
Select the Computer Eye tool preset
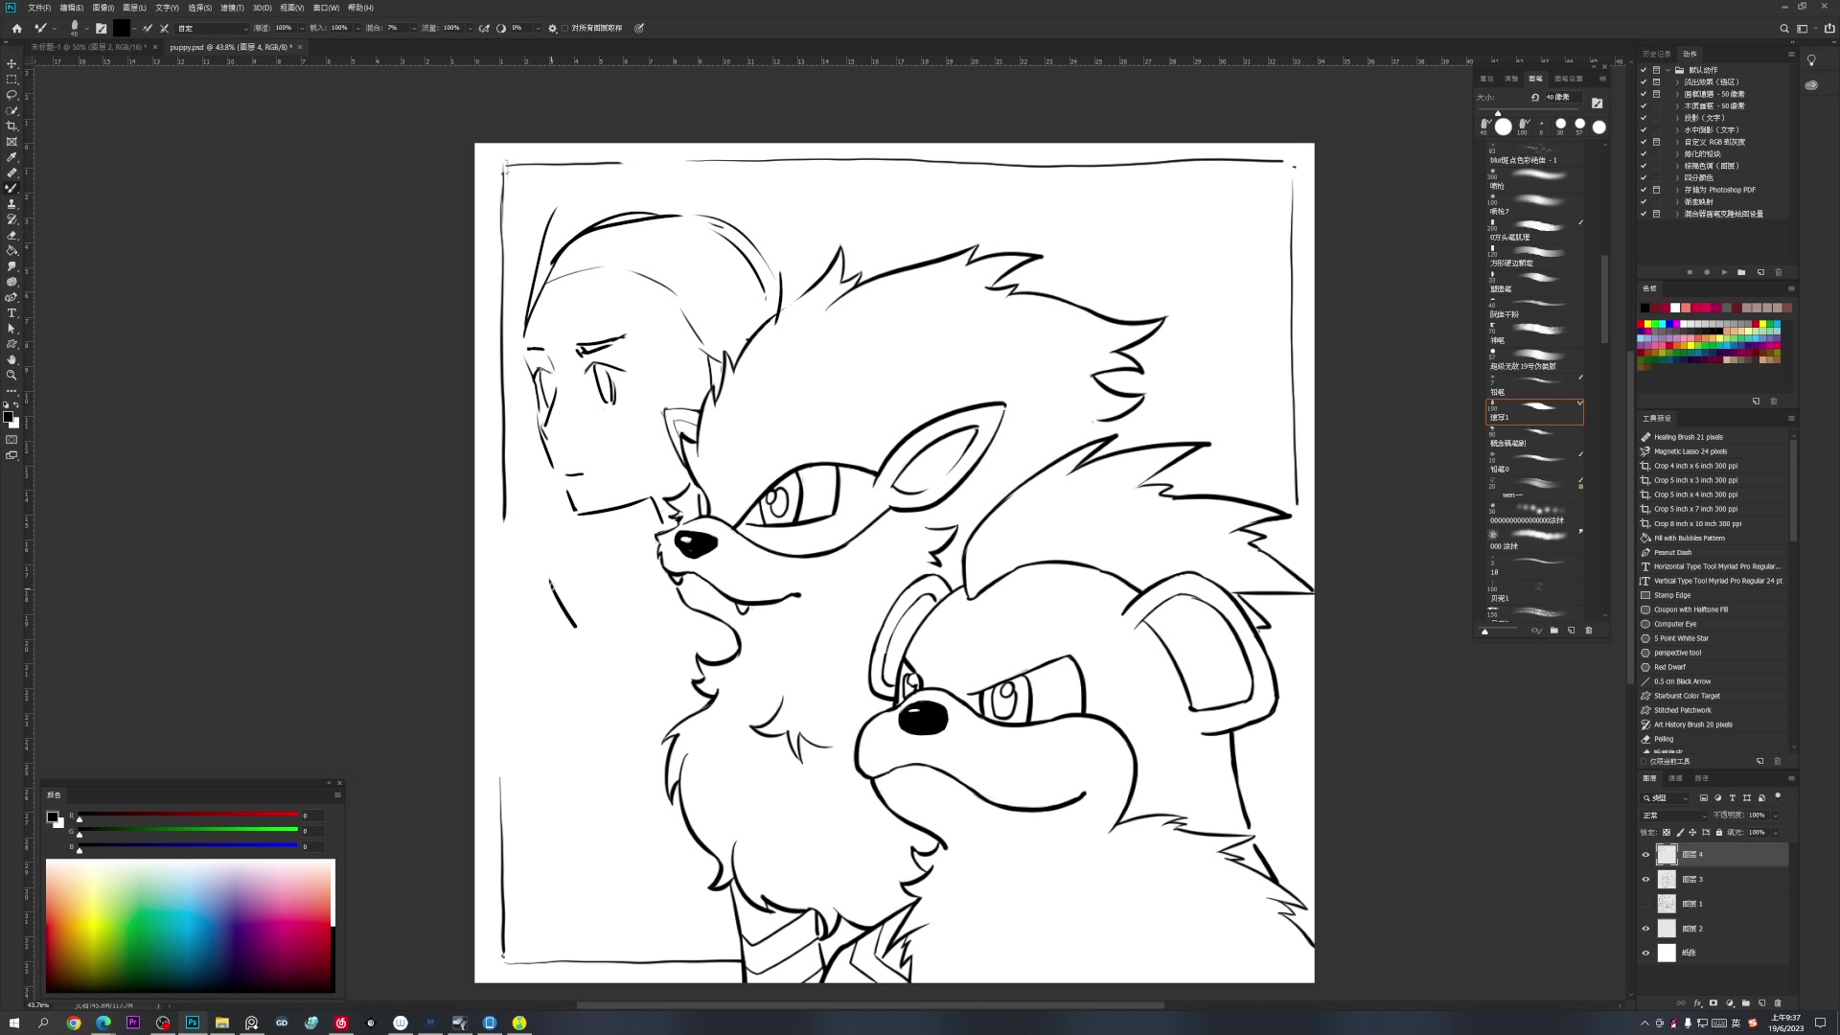(x=1674, y=624)
